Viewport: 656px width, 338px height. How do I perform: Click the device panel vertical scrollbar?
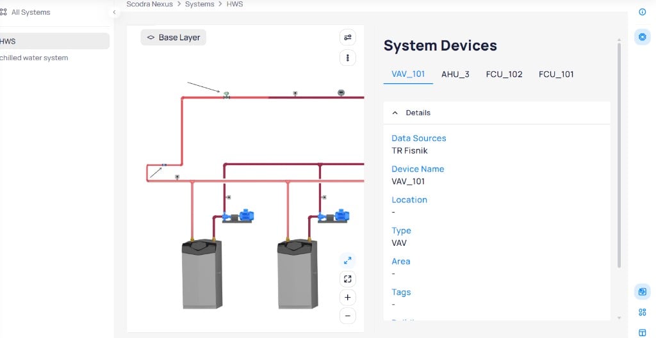coord(619,155)
